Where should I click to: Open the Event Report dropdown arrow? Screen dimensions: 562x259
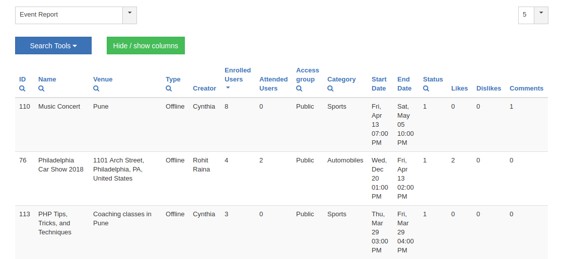[129, 15]
